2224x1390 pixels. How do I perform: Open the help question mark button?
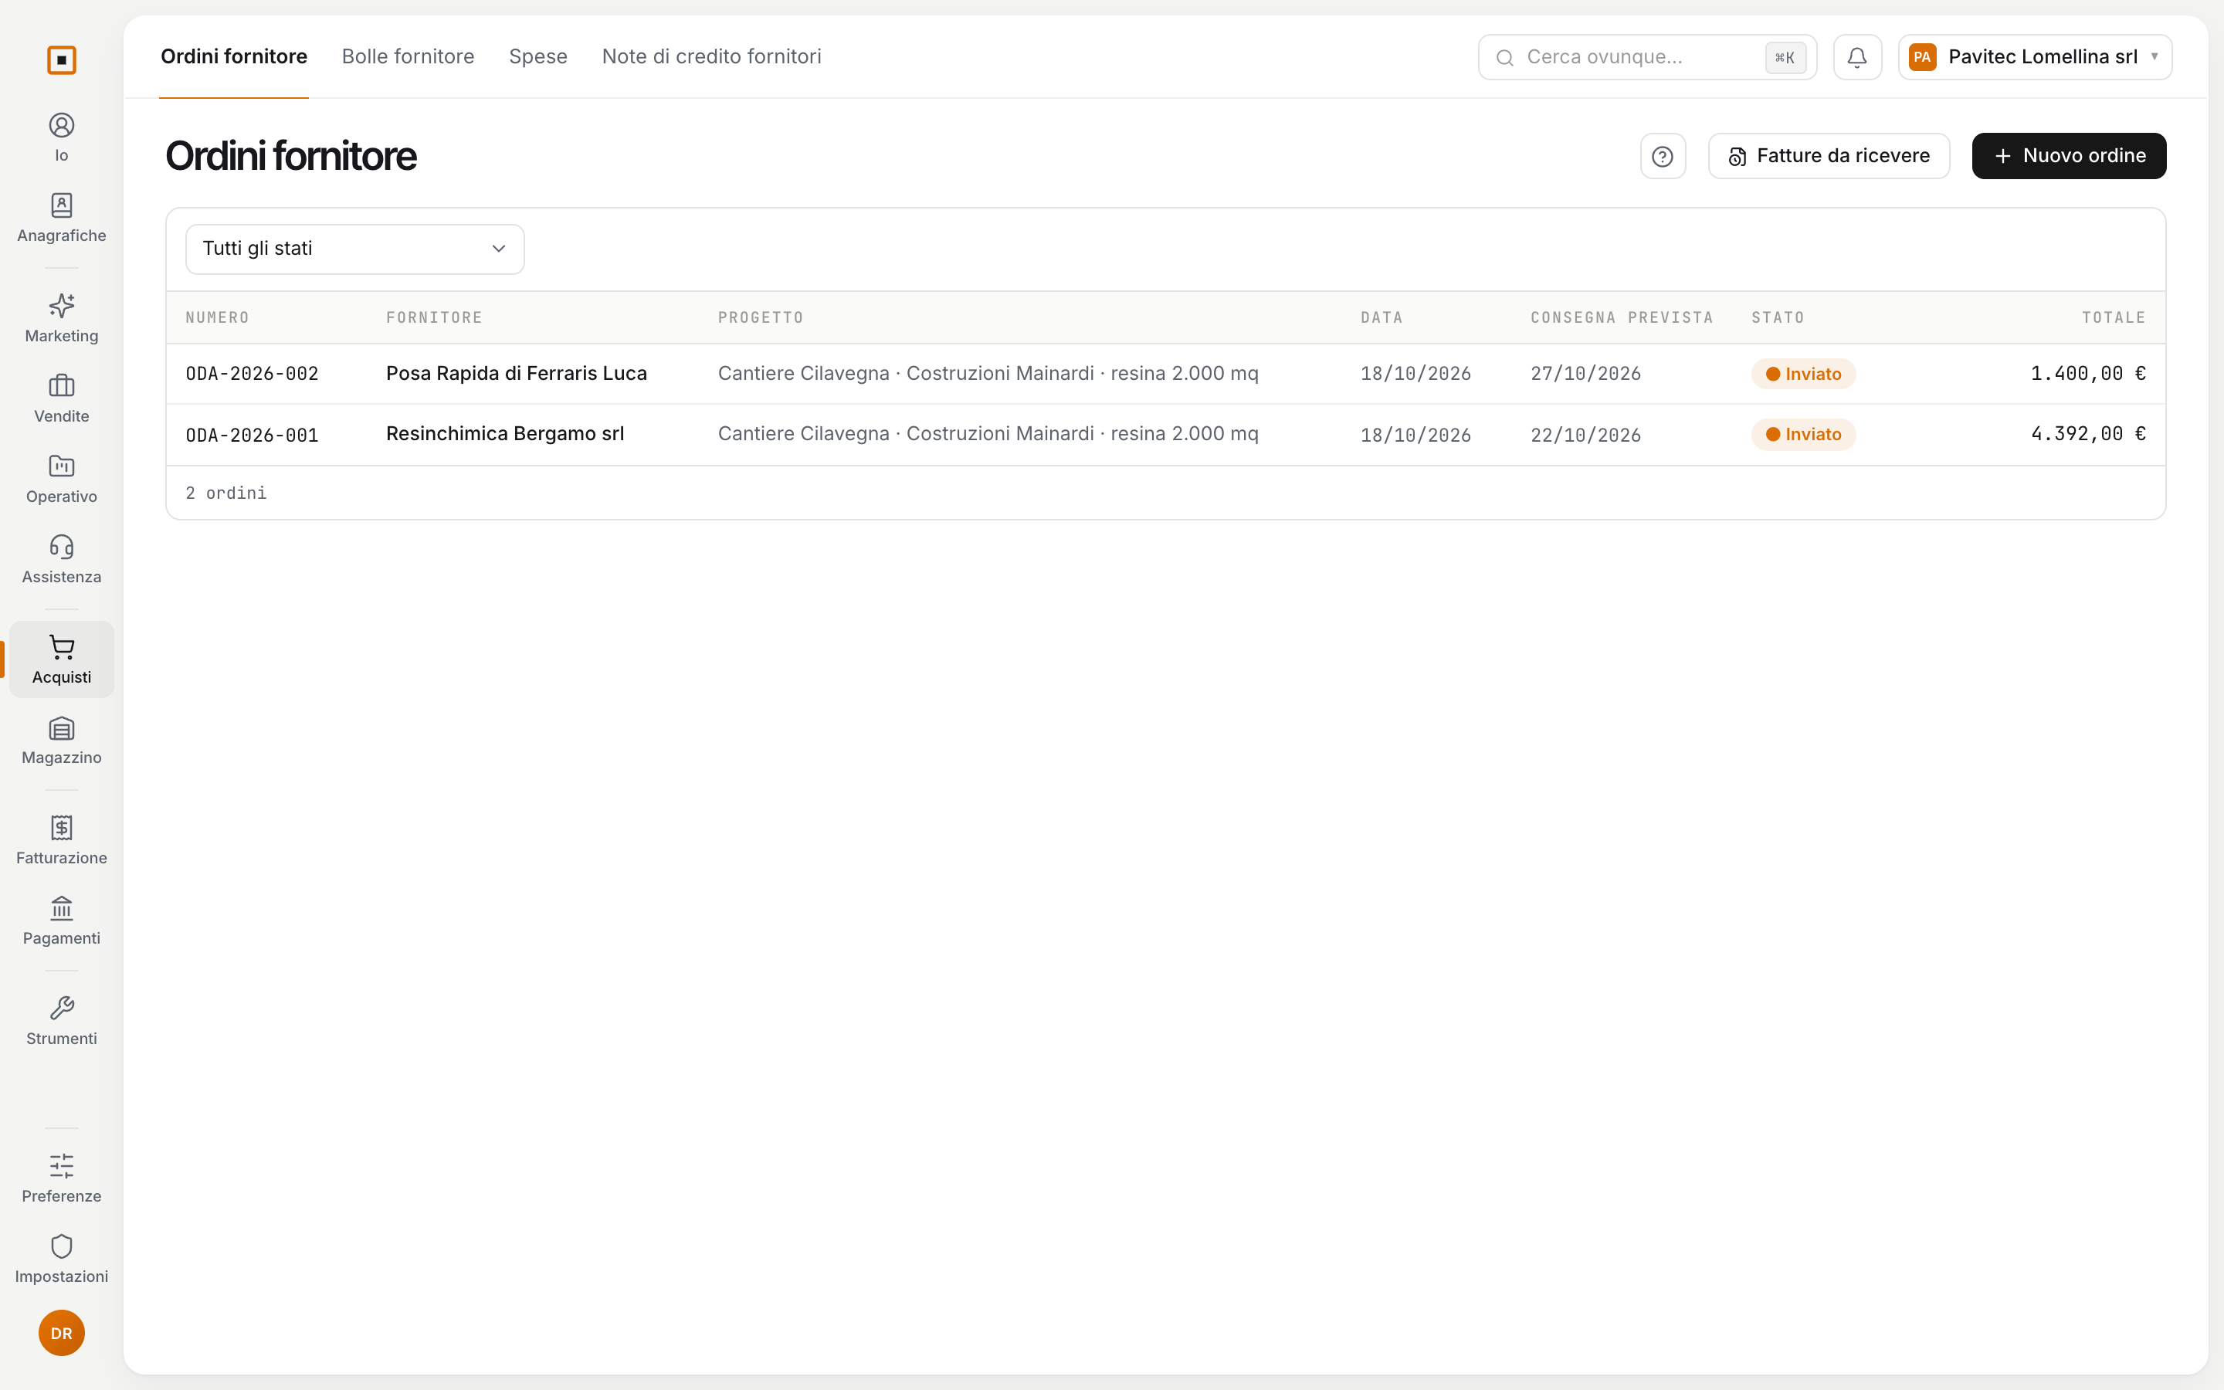tap(1663, 156)
